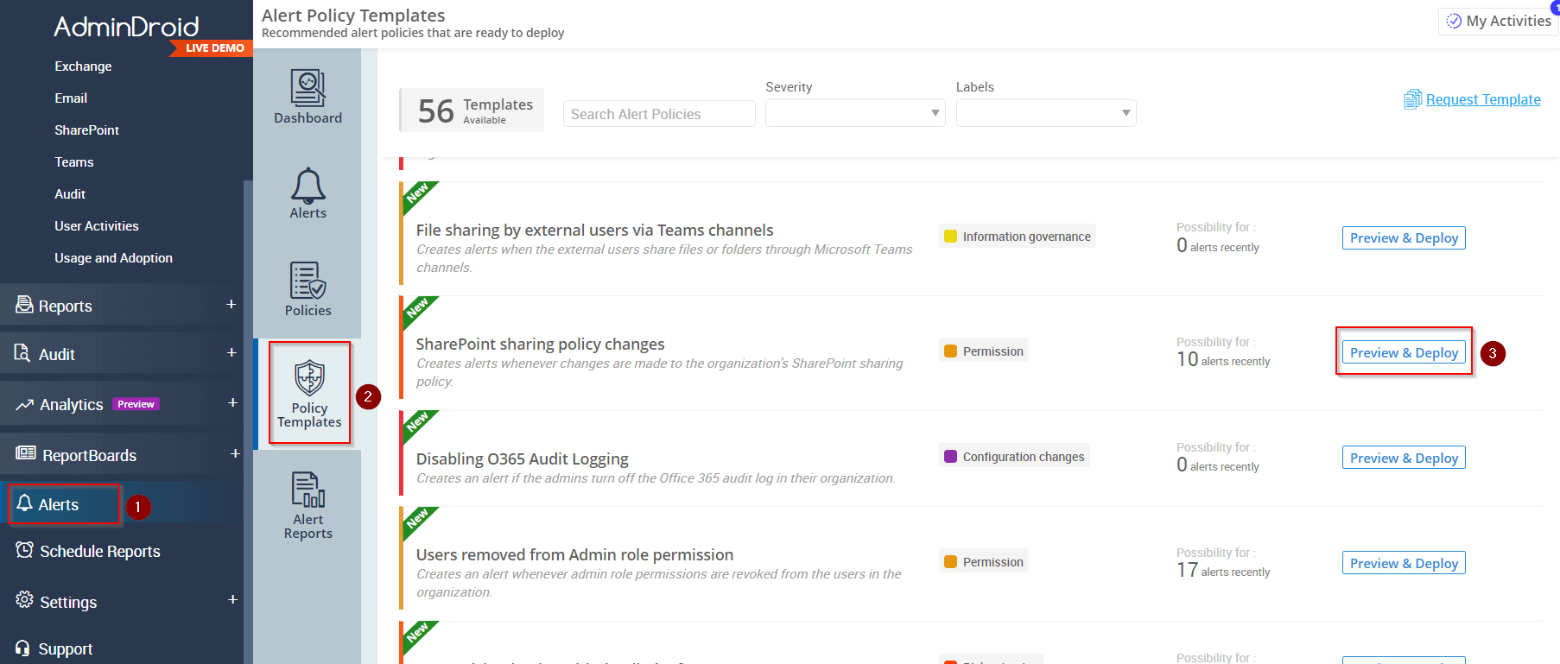Select SharePoint in the left menu
The height and width of the screenshot is (664, 1560).
click(x=86, y=130)
